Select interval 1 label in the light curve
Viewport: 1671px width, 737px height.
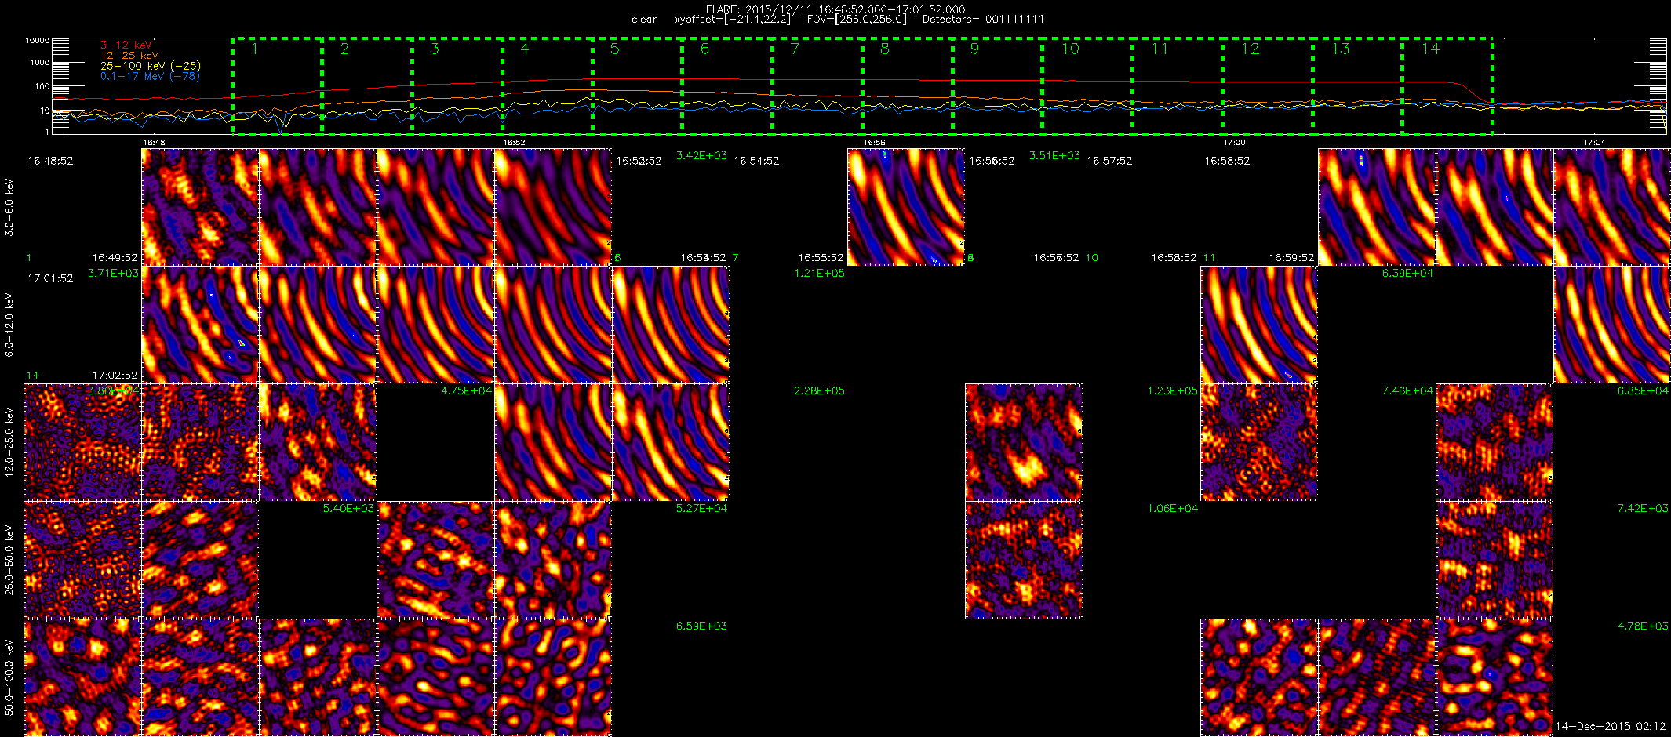tap(255, 49)
